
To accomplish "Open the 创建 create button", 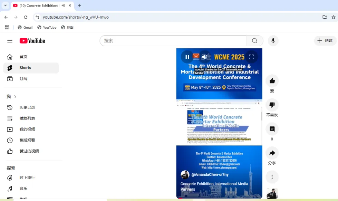I will [325, 40].
